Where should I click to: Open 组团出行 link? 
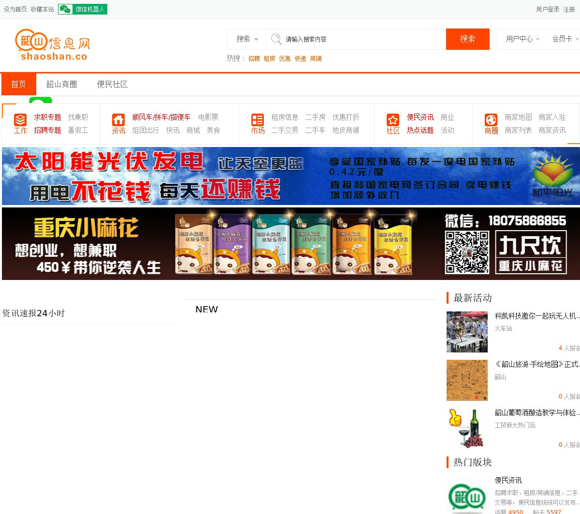[145, 131]
